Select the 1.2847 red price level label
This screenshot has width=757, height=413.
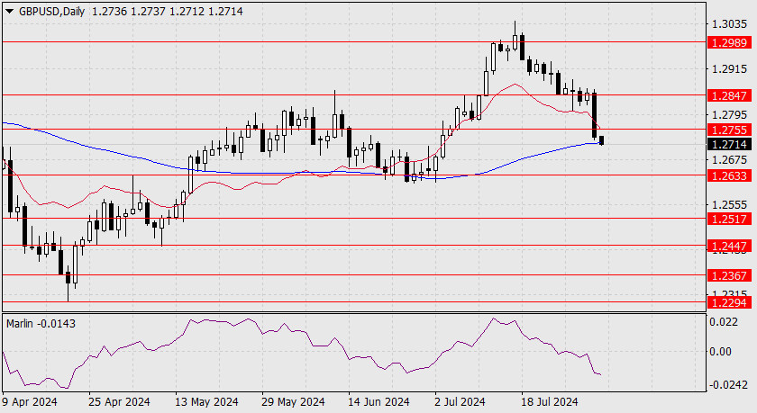[729, 95]
